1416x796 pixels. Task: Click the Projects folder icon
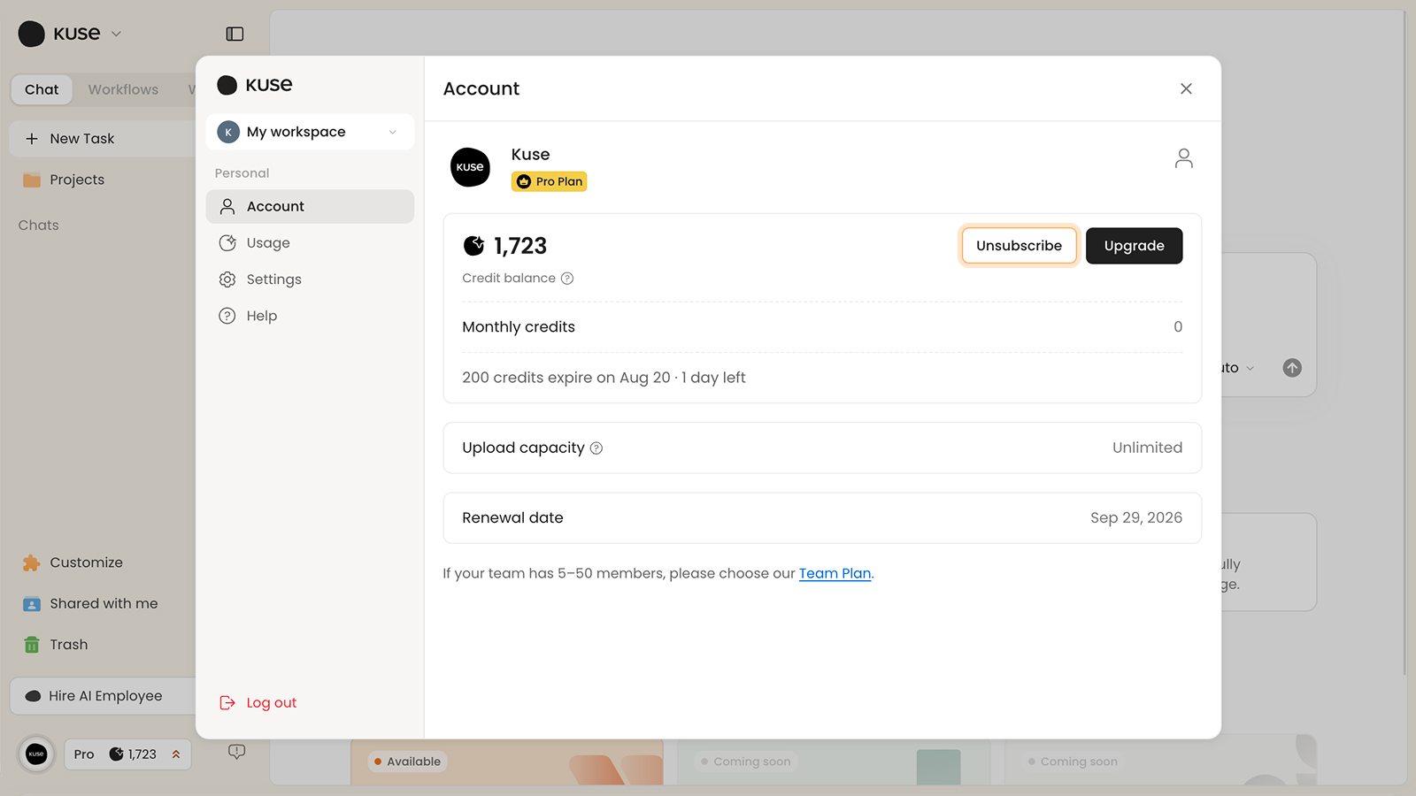(x=32, y=180)
